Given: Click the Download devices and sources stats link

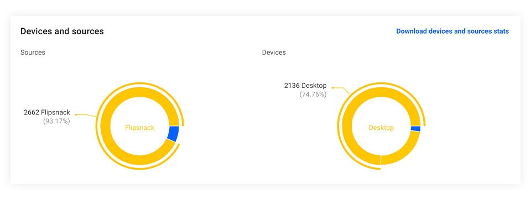Looking at the screenshot, I should click(452, 31).
